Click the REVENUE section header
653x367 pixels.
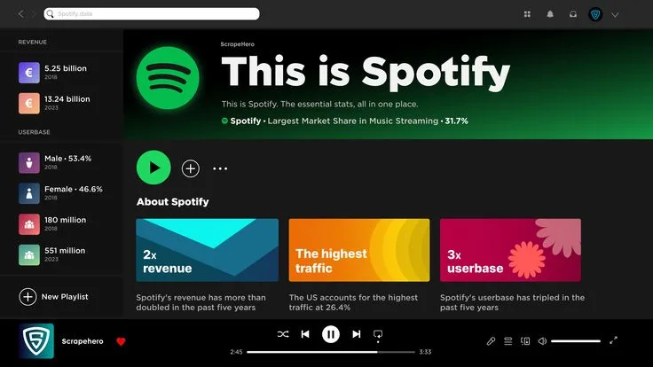point(33,42)
